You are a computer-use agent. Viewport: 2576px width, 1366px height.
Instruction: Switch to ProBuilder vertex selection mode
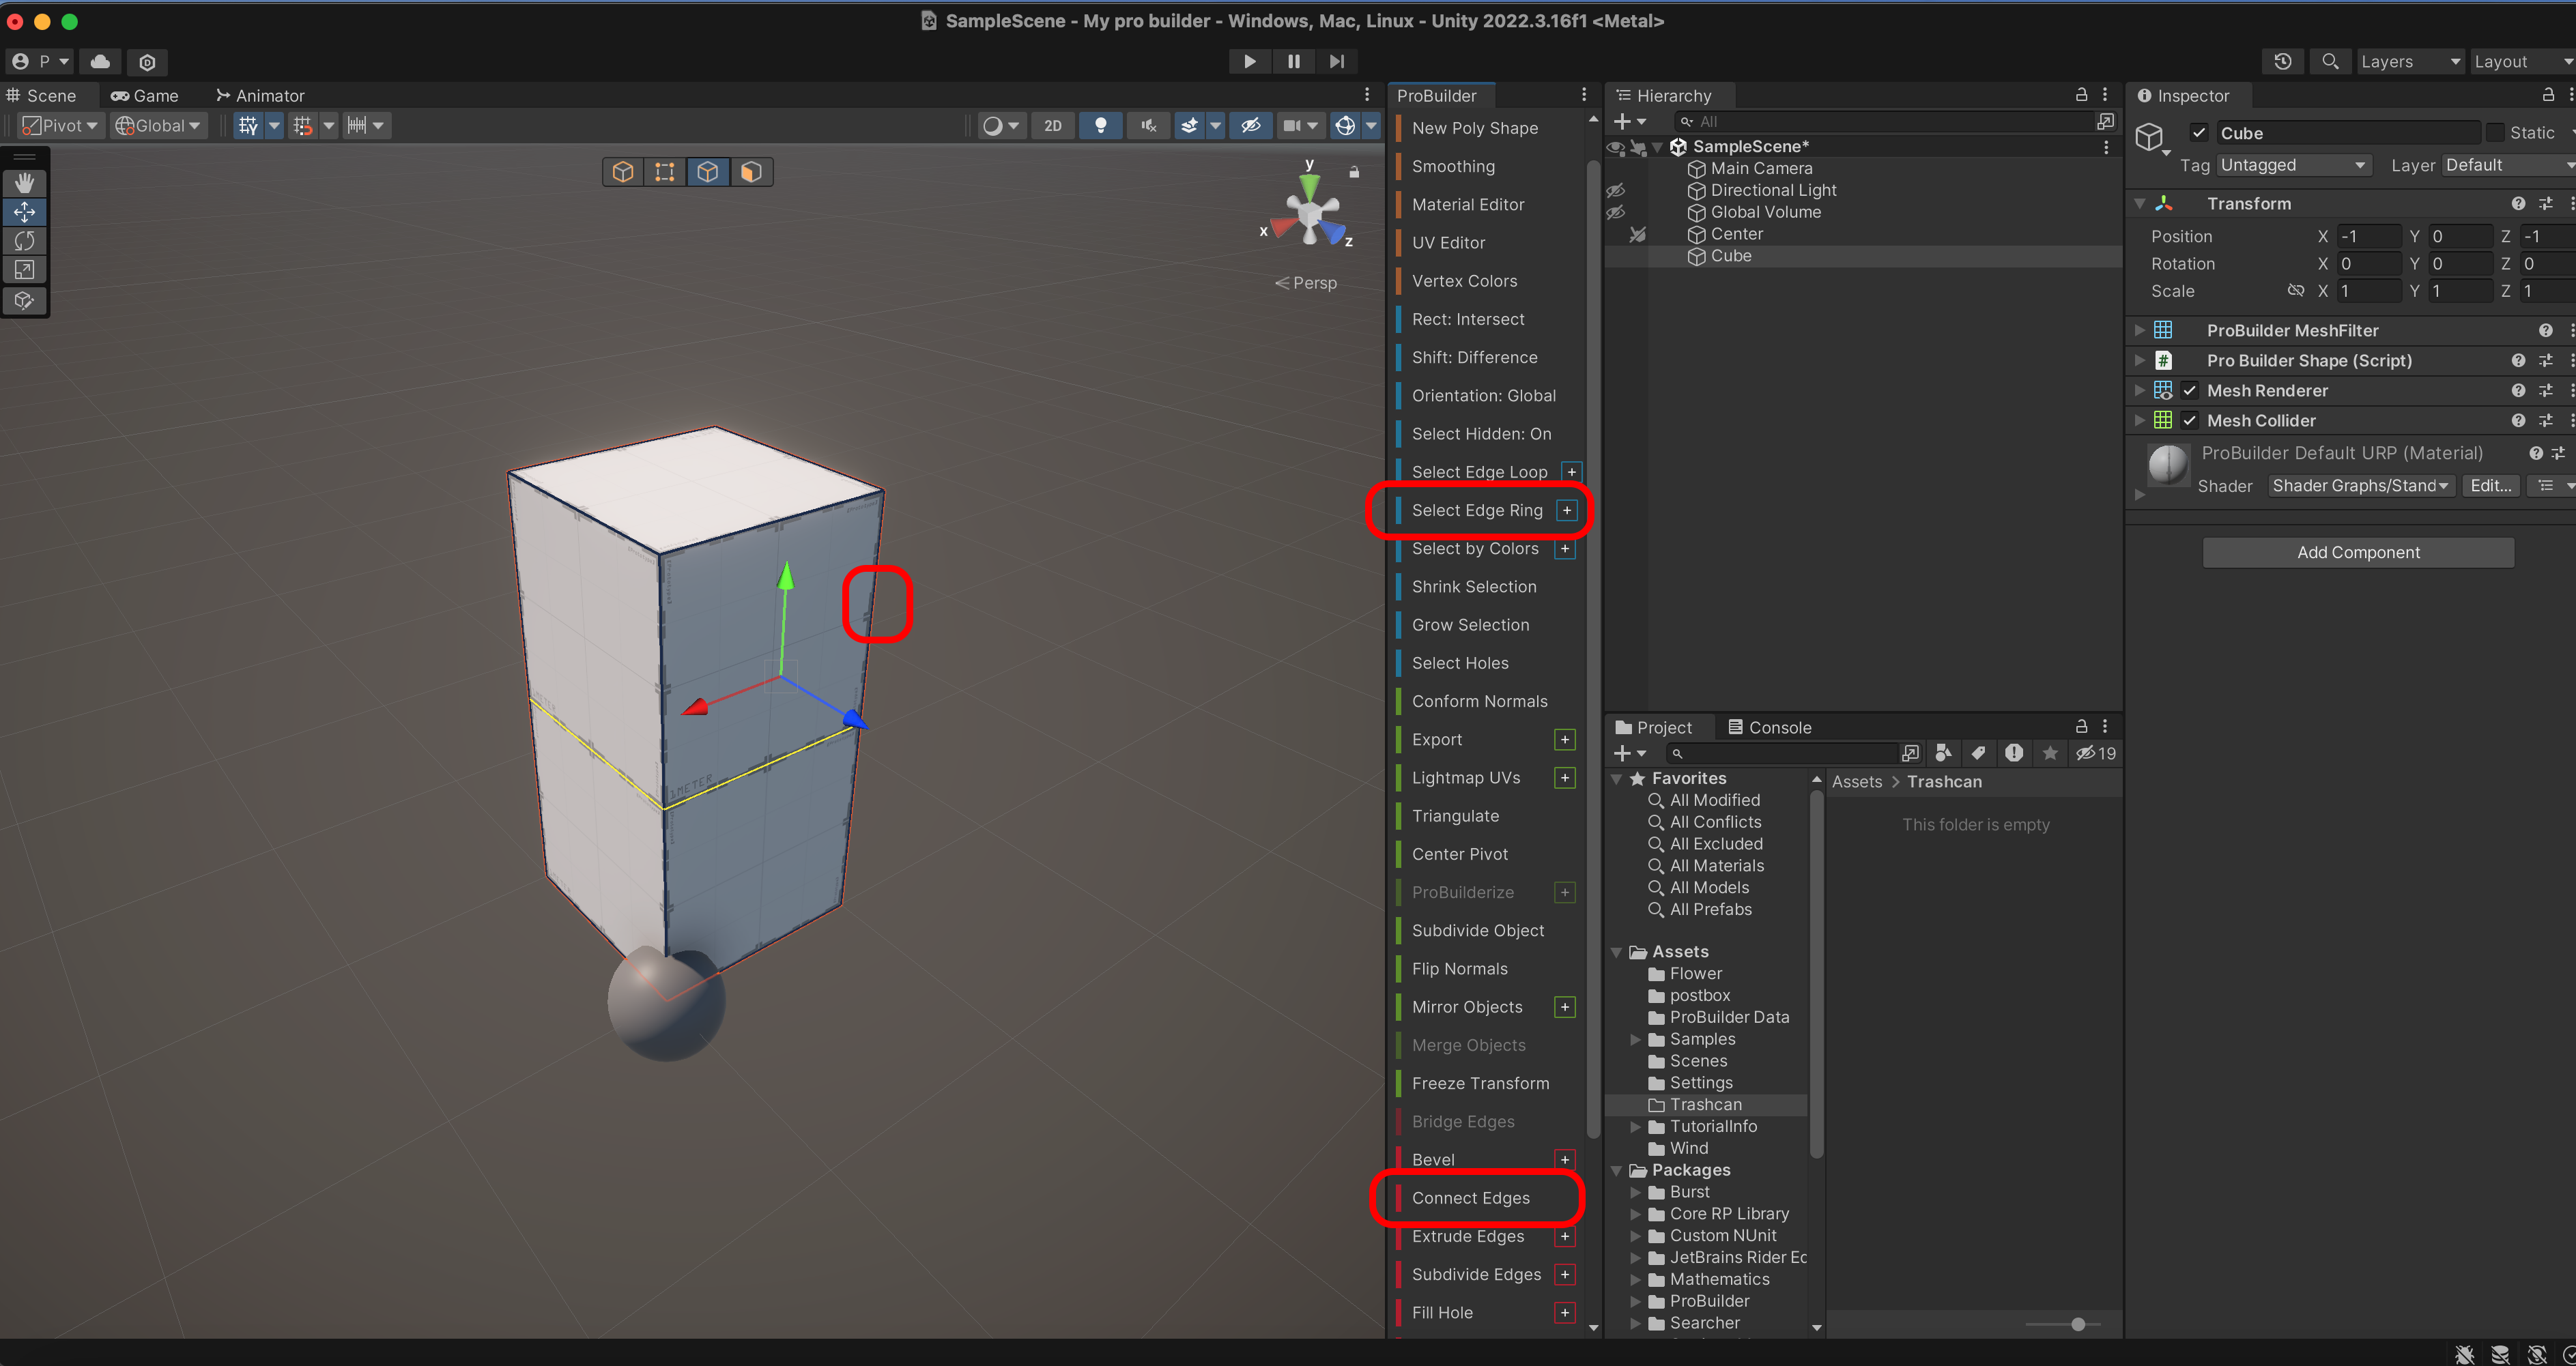tap(664, 172)
